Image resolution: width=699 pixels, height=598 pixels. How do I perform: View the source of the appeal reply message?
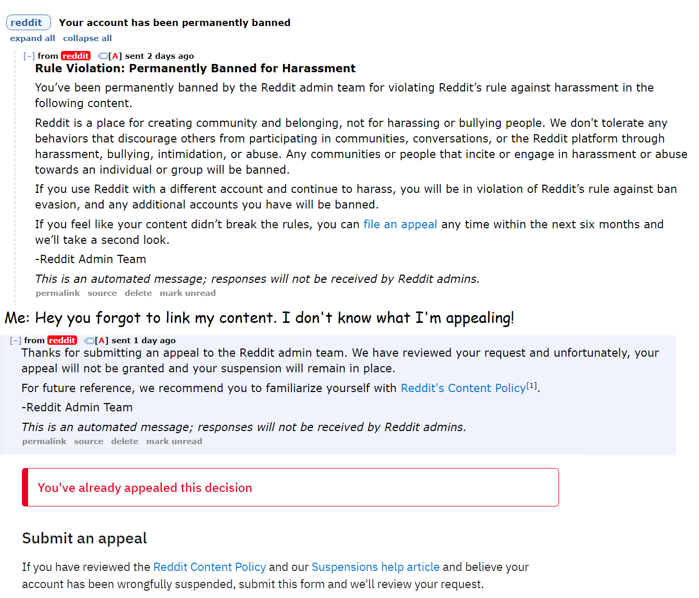[x=88, y=441]
